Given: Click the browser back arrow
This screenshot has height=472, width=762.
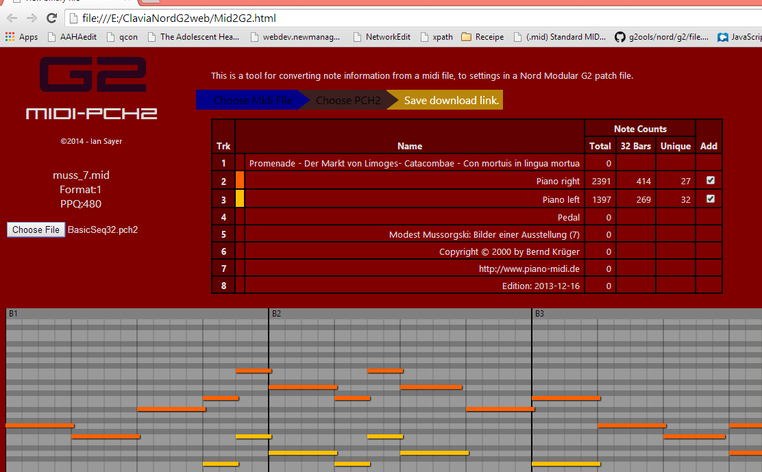Looking at the screenshot, I should [x=12, y=18].
